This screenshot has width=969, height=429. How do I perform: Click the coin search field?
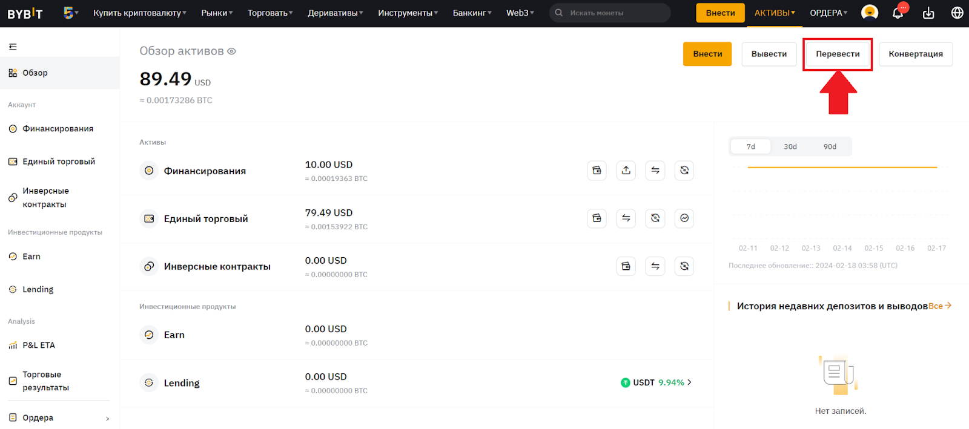[x=612, y=13]
